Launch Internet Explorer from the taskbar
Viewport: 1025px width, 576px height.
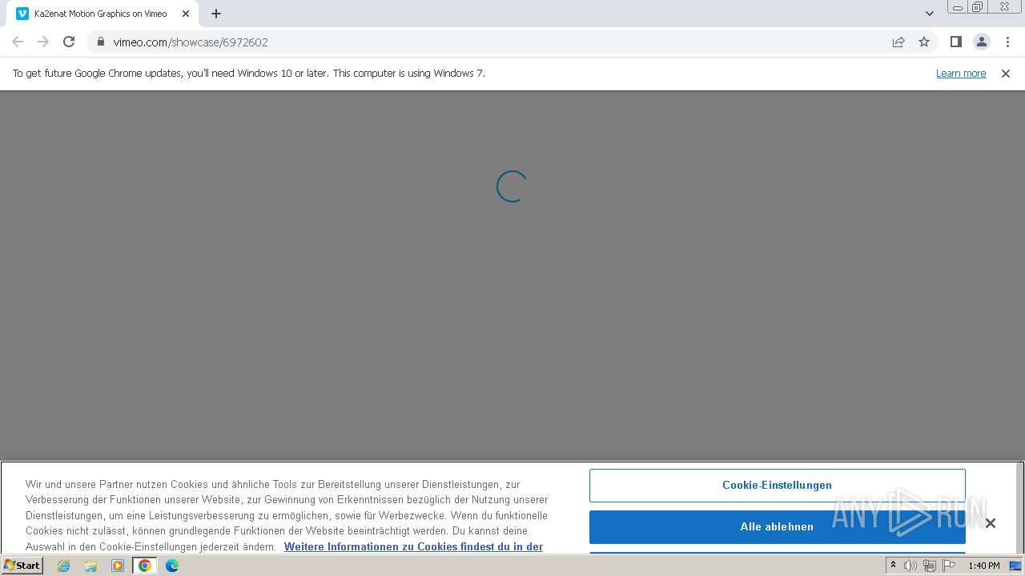63,566
